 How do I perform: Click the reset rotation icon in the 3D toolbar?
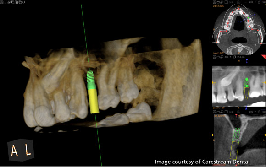(x=23, y=2)
